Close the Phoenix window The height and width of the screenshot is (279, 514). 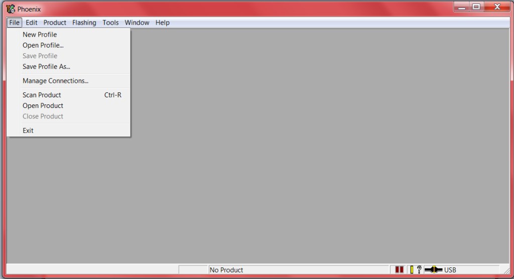[497, 7]
